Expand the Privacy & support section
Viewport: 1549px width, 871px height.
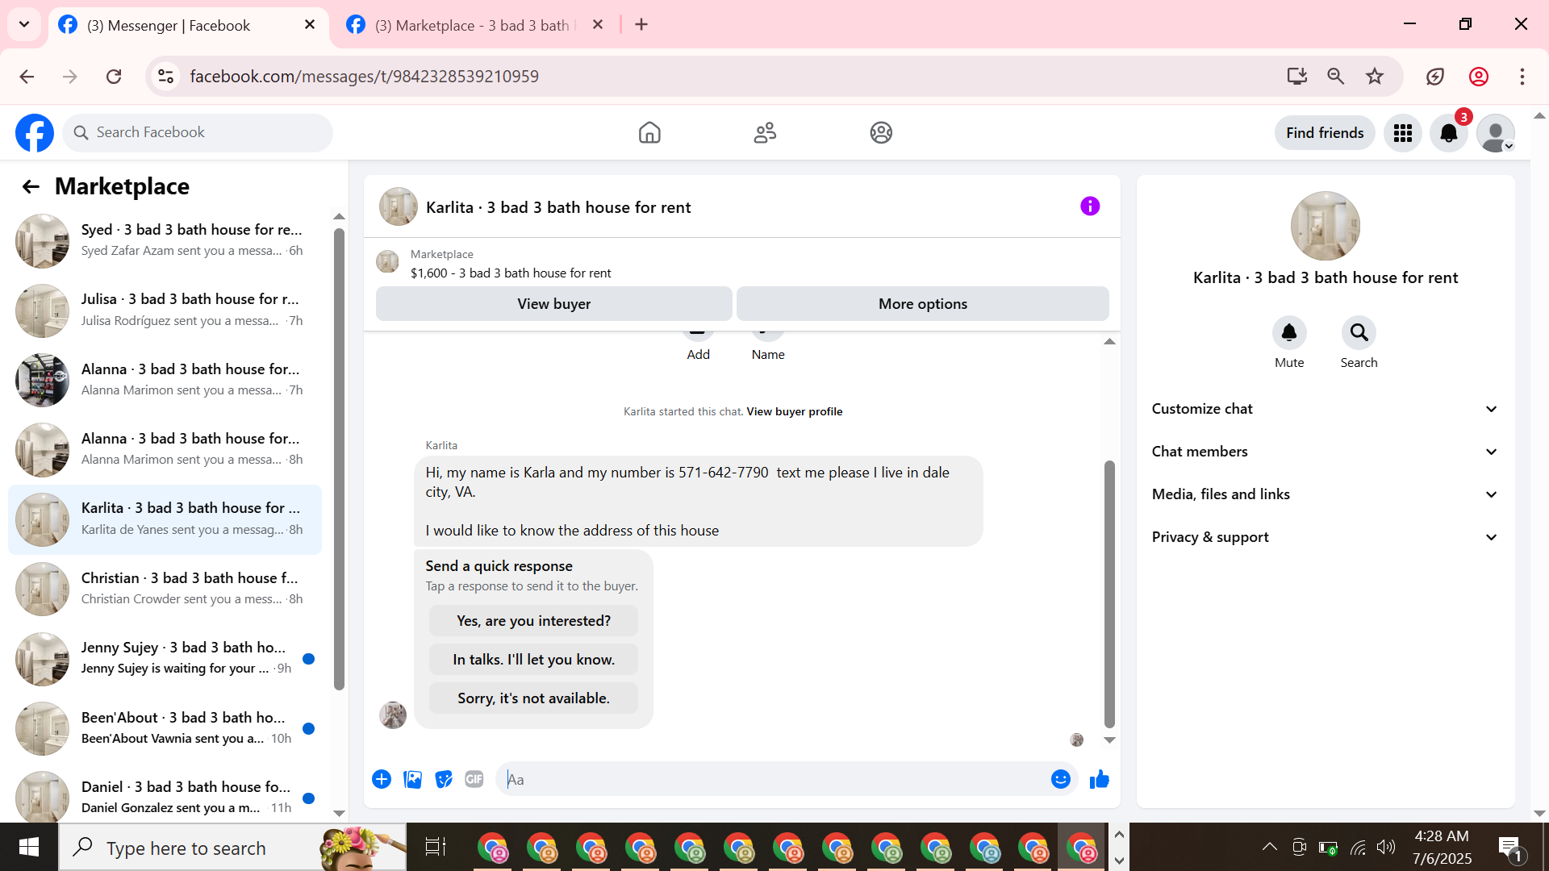click(x=1325, y=537)
